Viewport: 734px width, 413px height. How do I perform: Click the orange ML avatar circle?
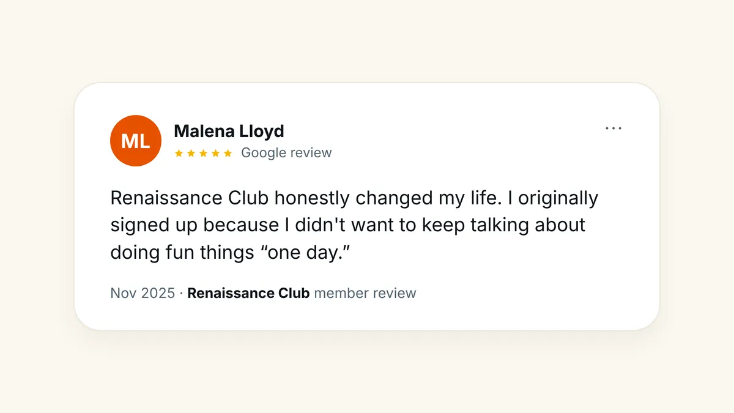point(136,141)
